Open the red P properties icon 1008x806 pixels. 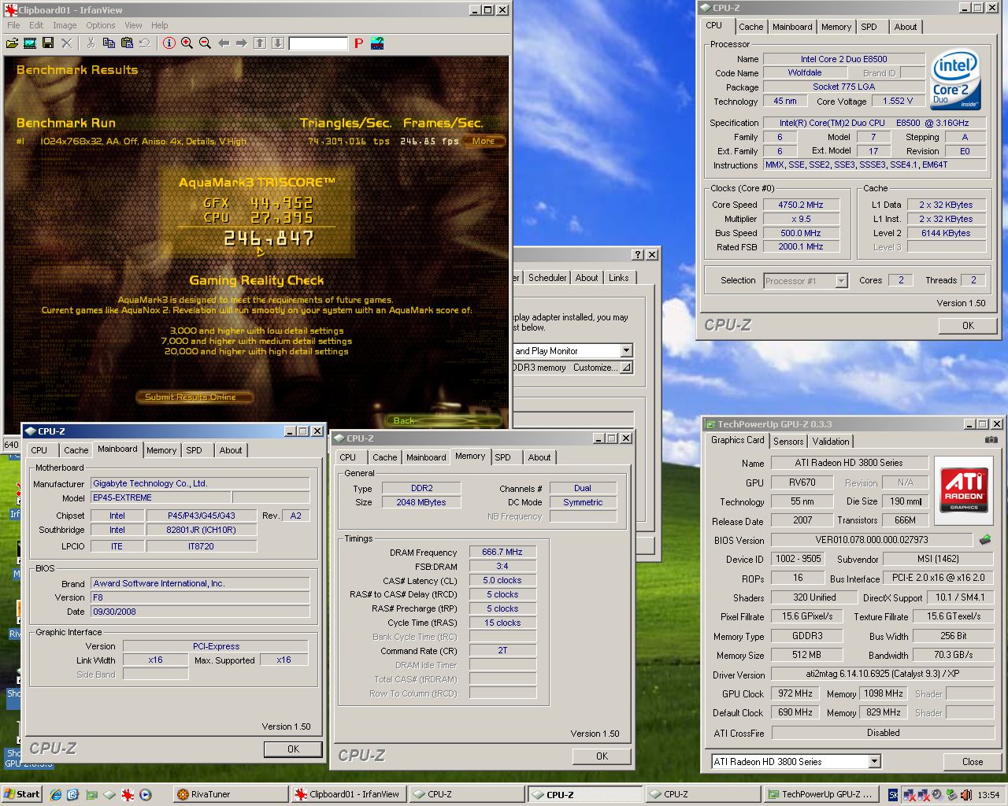pyautogui.click(x=358, y=43)
